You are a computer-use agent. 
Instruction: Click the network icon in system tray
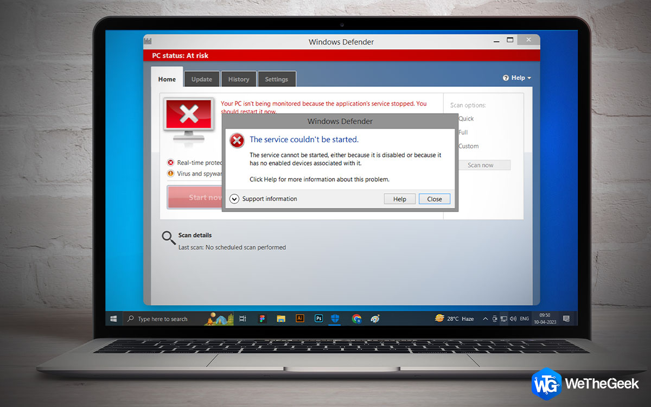503,319
